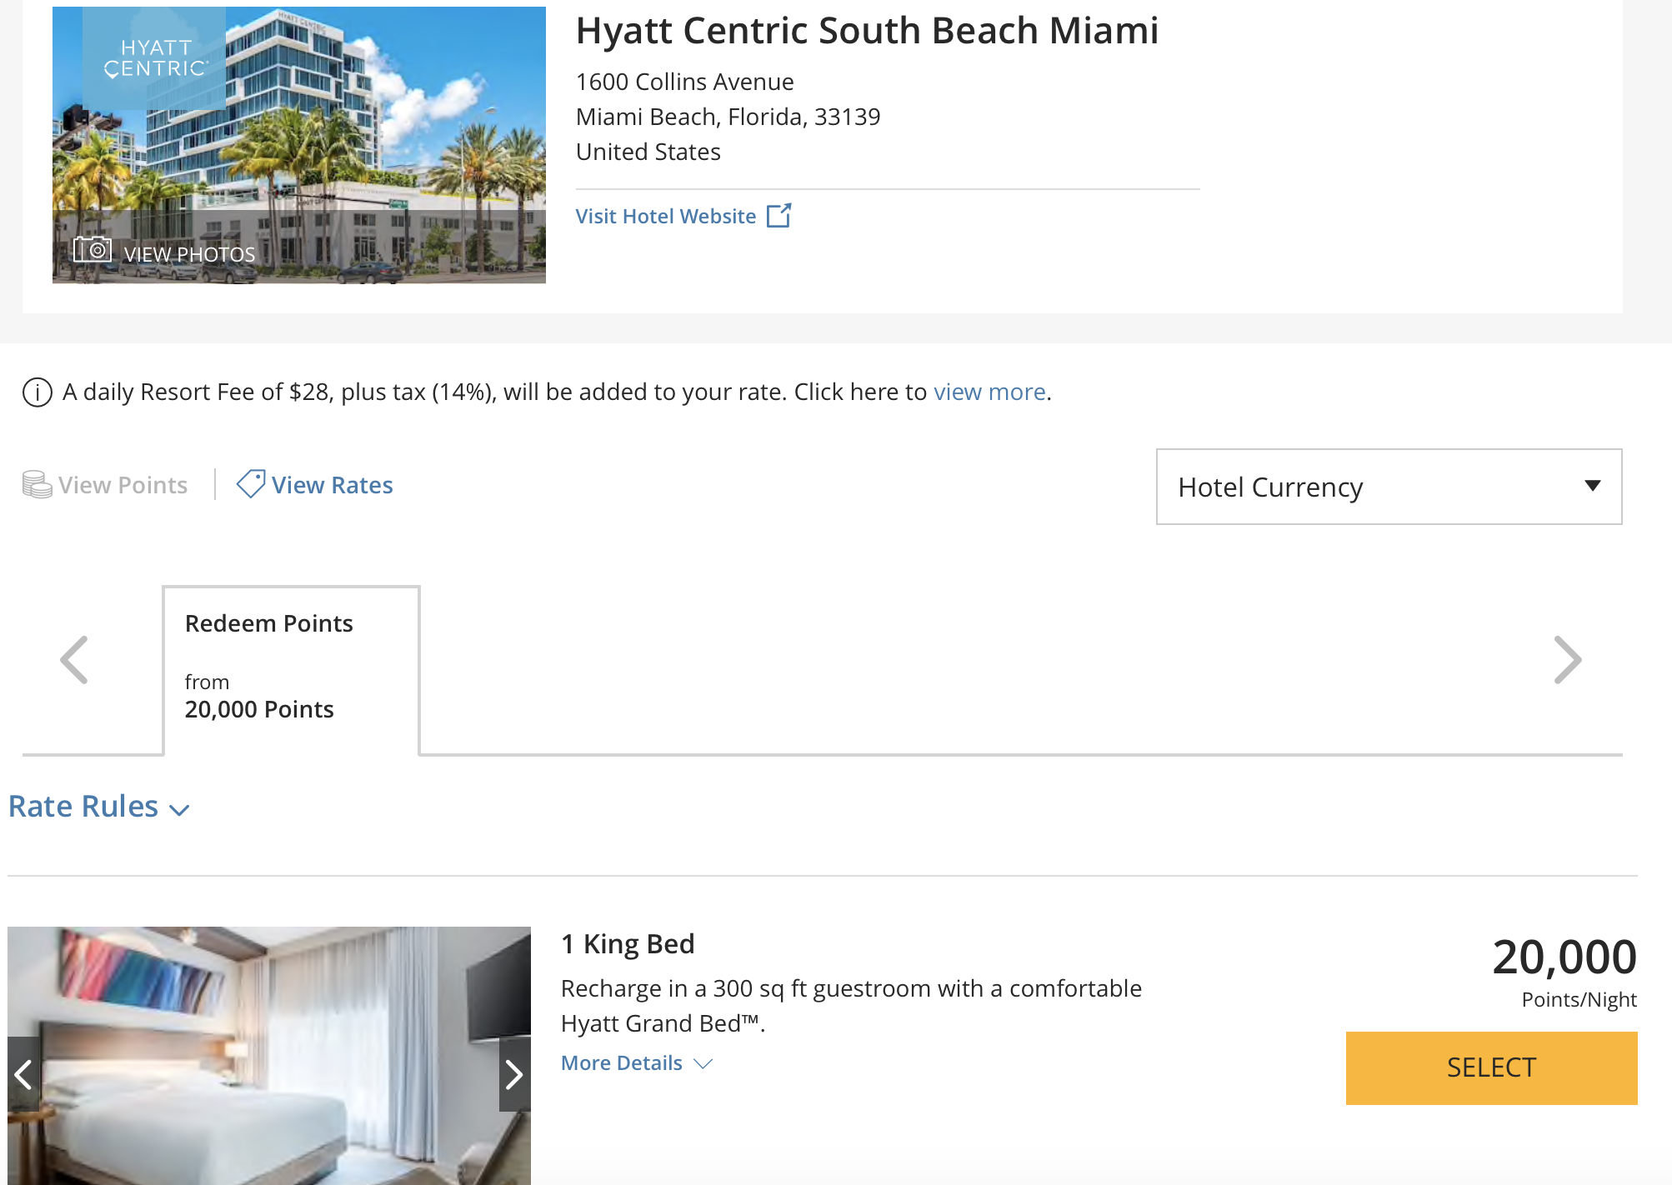Expand More Details for 1 King Bed

click(x=636, y=1063)
